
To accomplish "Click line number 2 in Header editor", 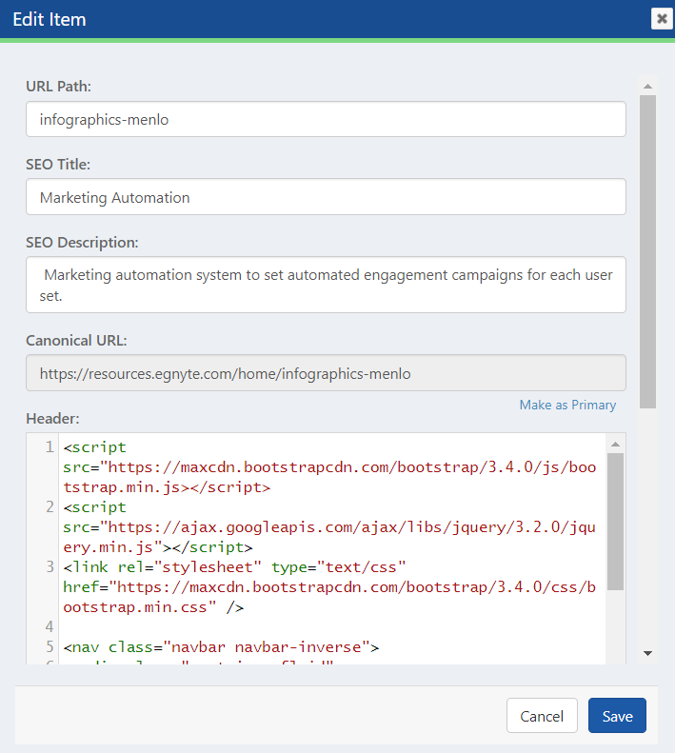I will 50,507.
